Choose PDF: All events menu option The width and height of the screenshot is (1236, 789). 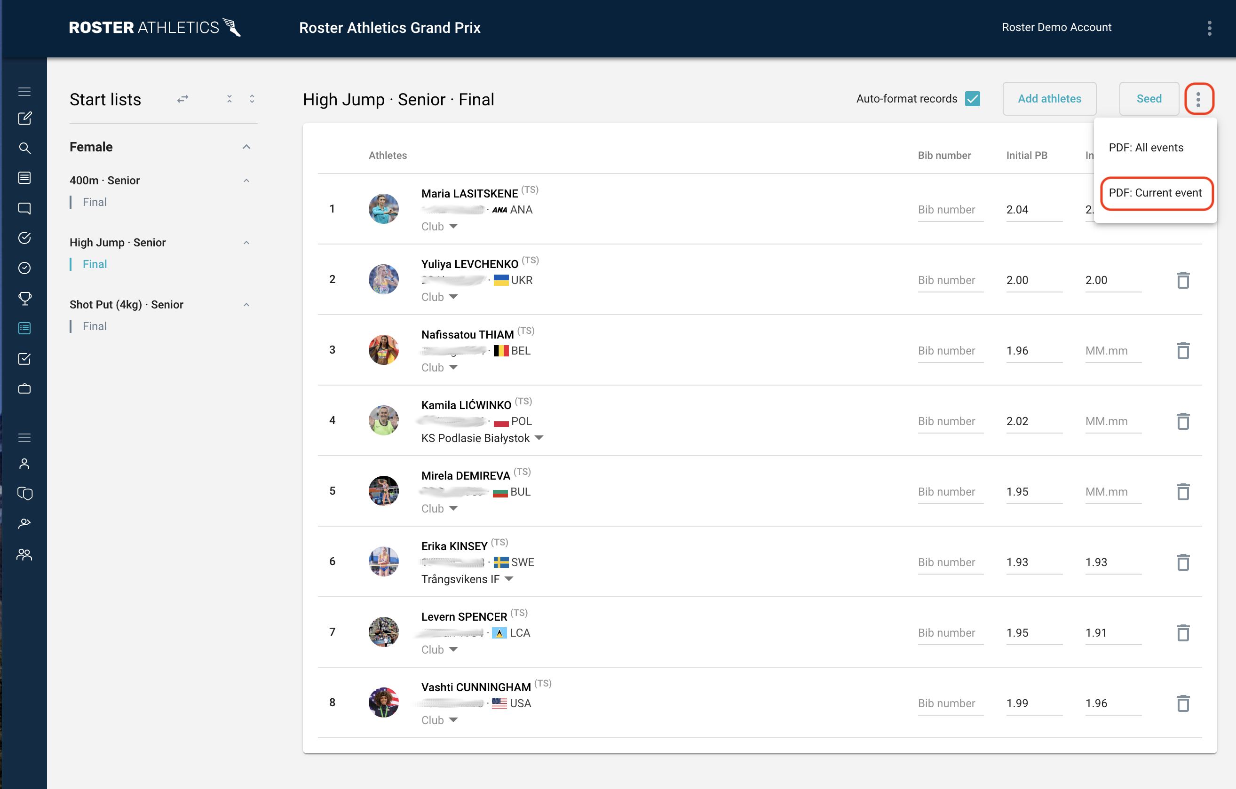[x=1146, y=148]
